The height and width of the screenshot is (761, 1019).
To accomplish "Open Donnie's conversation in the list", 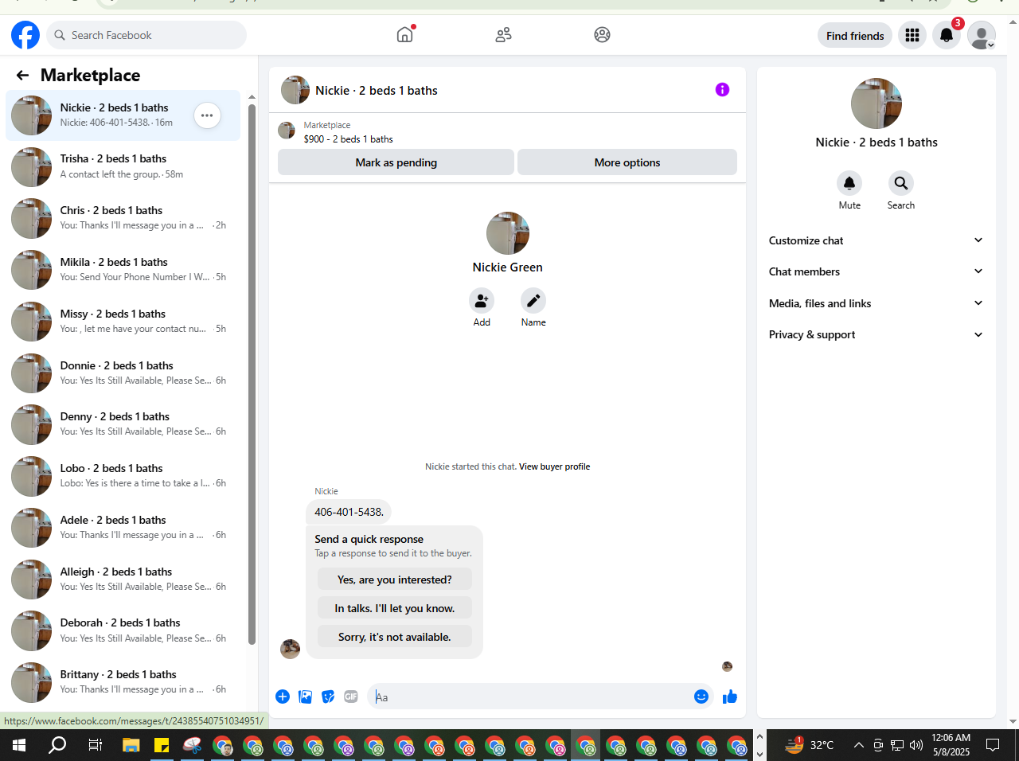I will (123, 373).
